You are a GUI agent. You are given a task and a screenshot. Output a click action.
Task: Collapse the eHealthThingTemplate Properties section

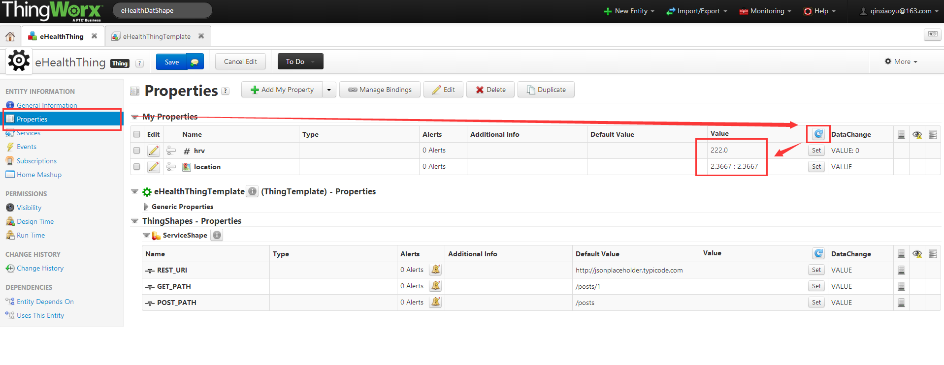[x=134, y=191]
